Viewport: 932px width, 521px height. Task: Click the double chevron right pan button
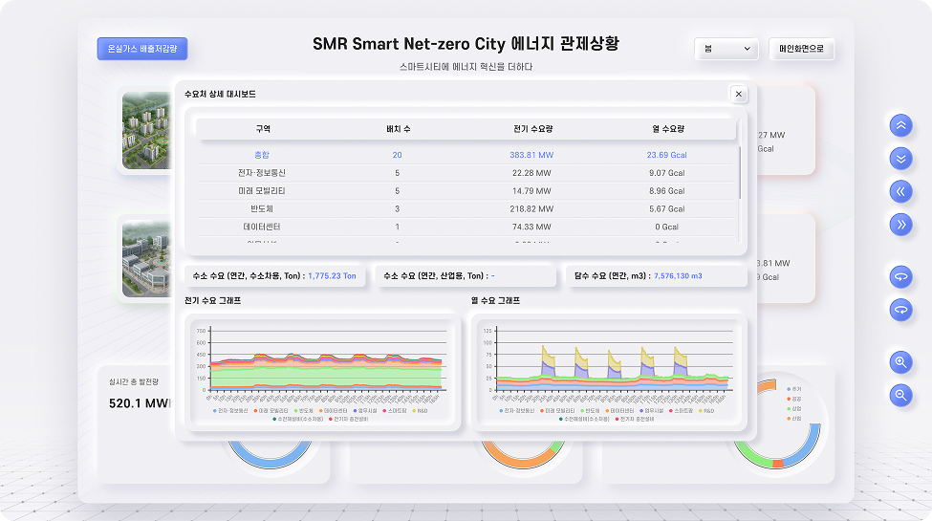tap(899, 225)
